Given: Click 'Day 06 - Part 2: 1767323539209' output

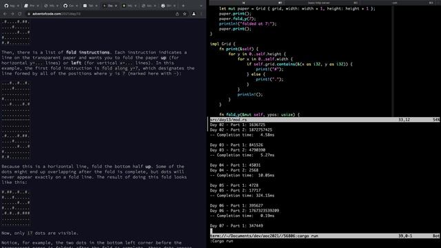Looking at the screenshot, I should tap(245, 211).
